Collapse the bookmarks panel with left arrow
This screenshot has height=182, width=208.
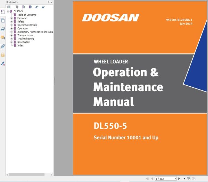[52, 2]
